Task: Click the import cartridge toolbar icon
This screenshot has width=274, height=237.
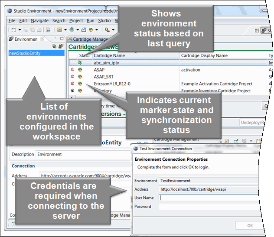Action: pyautogui.click(x=84, y=30)
